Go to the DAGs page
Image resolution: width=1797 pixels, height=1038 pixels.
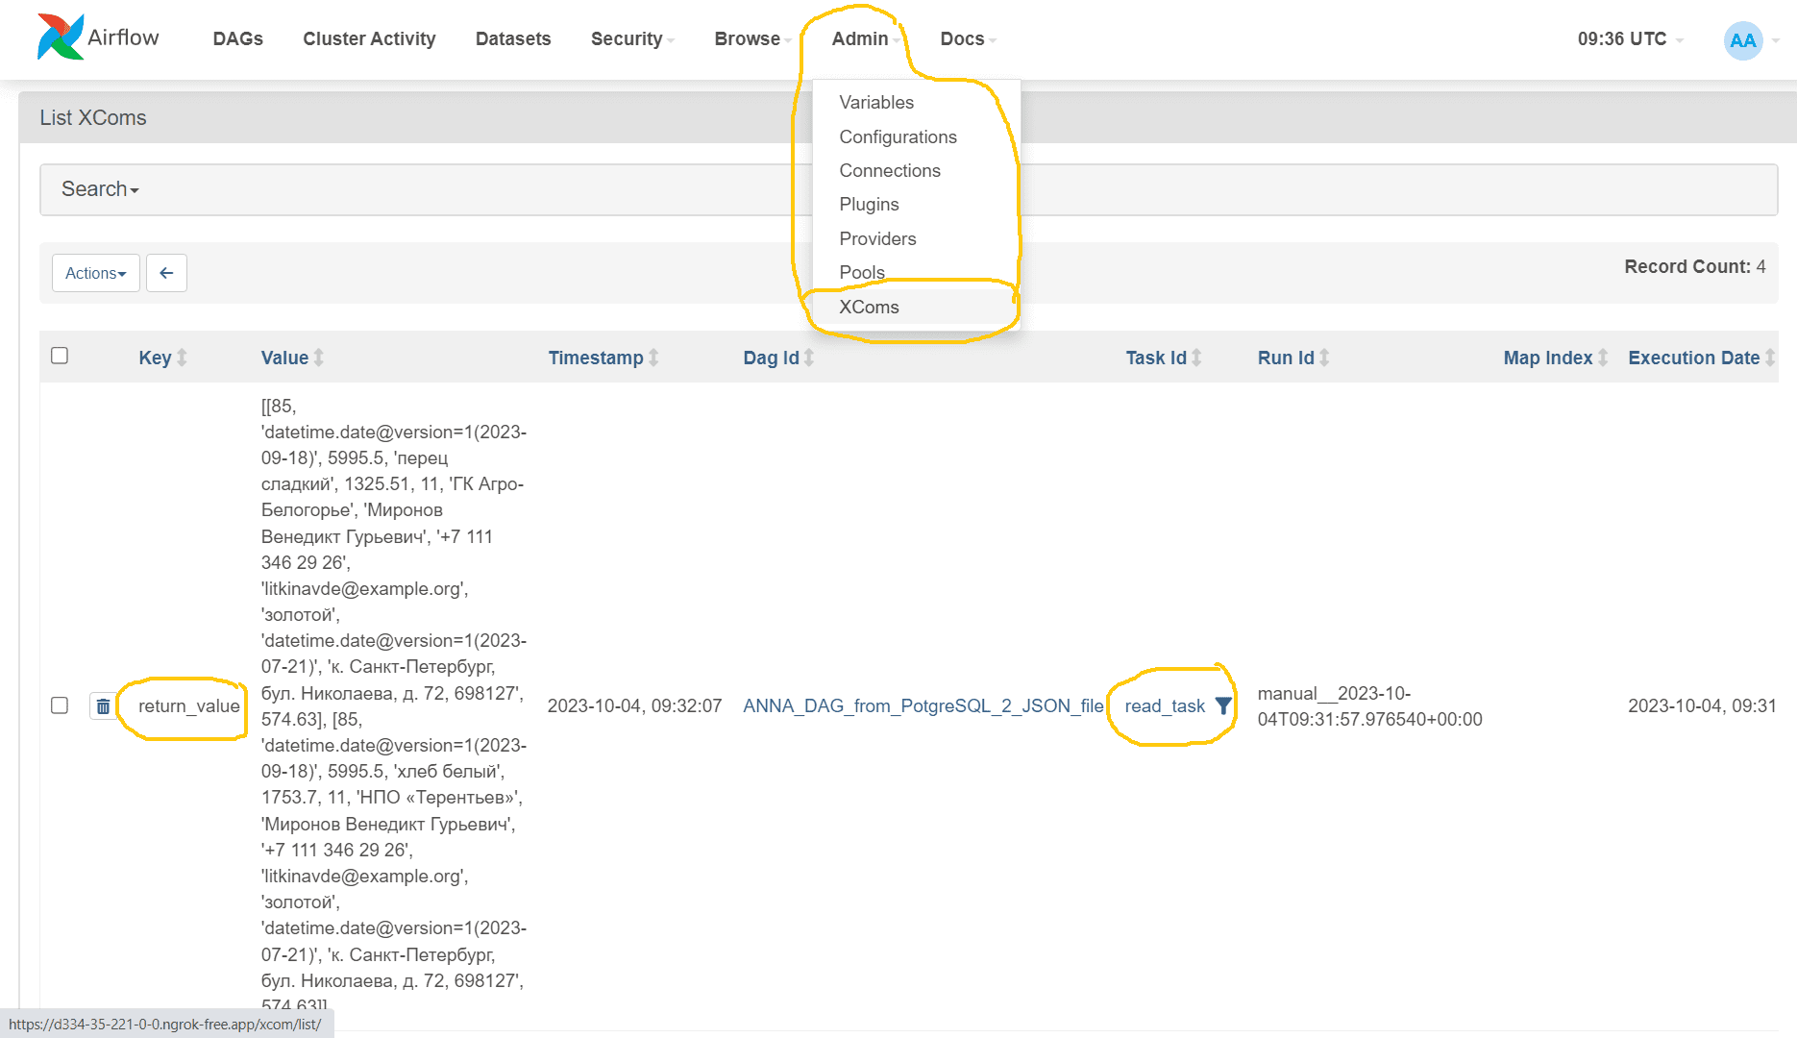click(238, 39)
